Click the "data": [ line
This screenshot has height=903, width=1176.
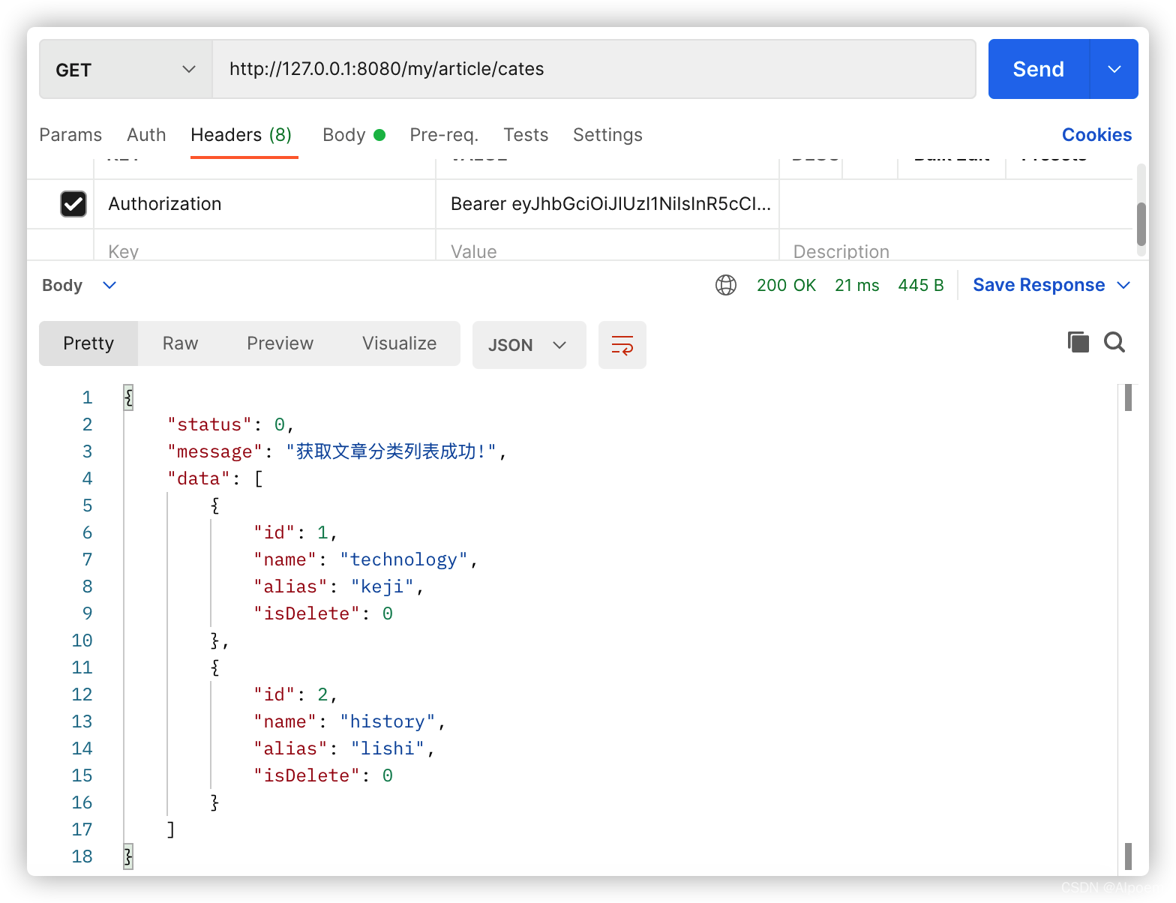click(215, 478)
